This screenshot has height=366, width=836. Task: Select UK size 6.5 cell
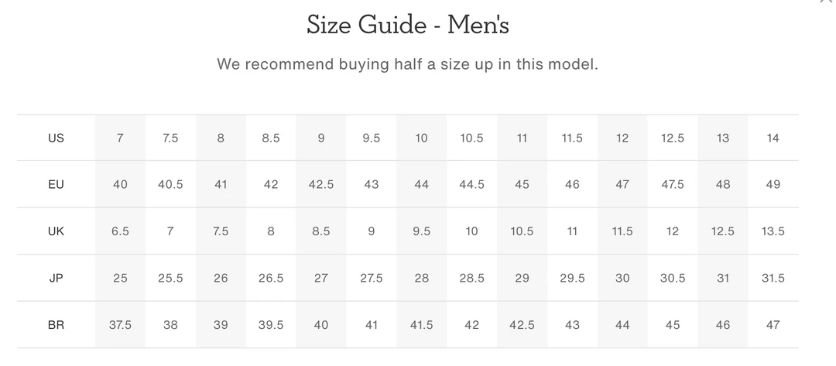(120, 231)
